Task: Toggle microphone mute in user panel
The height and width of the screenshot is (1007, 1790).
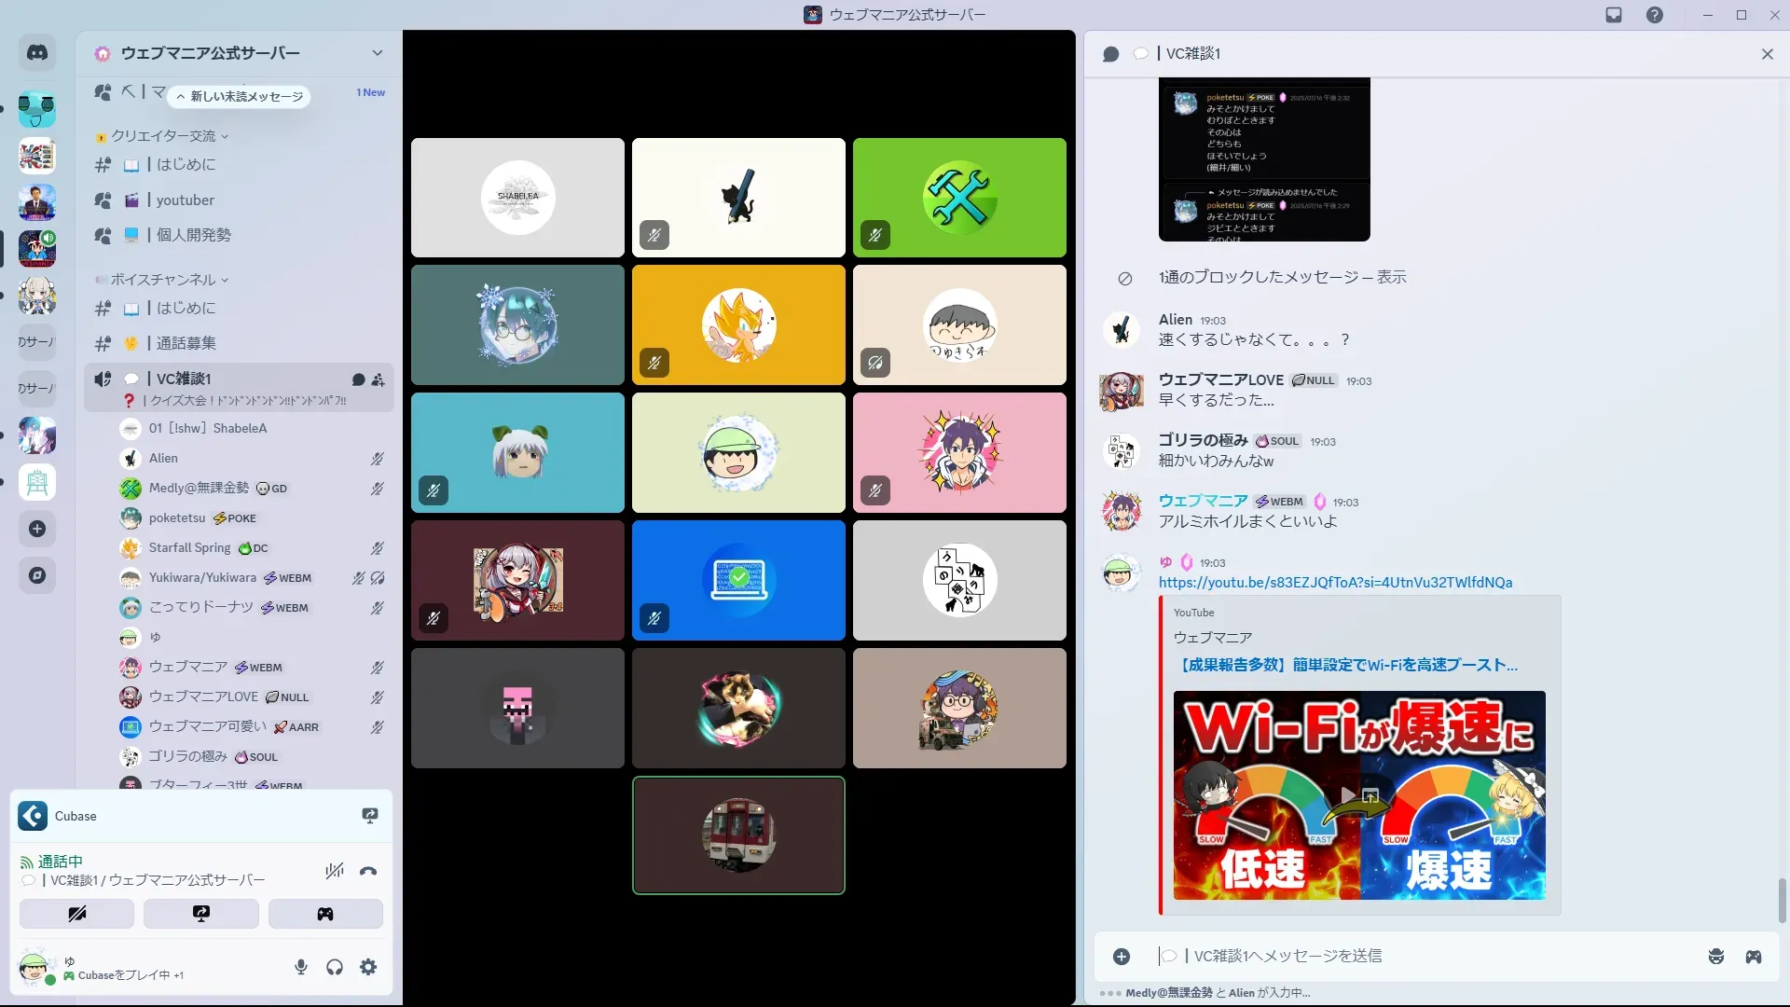Action: click(301, 967)
